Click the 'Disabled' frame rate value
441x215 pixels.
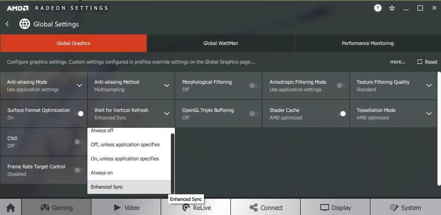point(17,174)
